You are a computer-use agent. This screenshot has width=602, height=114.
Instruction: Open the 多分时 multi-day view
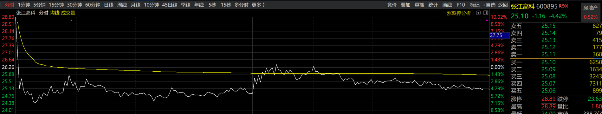coord(241,5)
